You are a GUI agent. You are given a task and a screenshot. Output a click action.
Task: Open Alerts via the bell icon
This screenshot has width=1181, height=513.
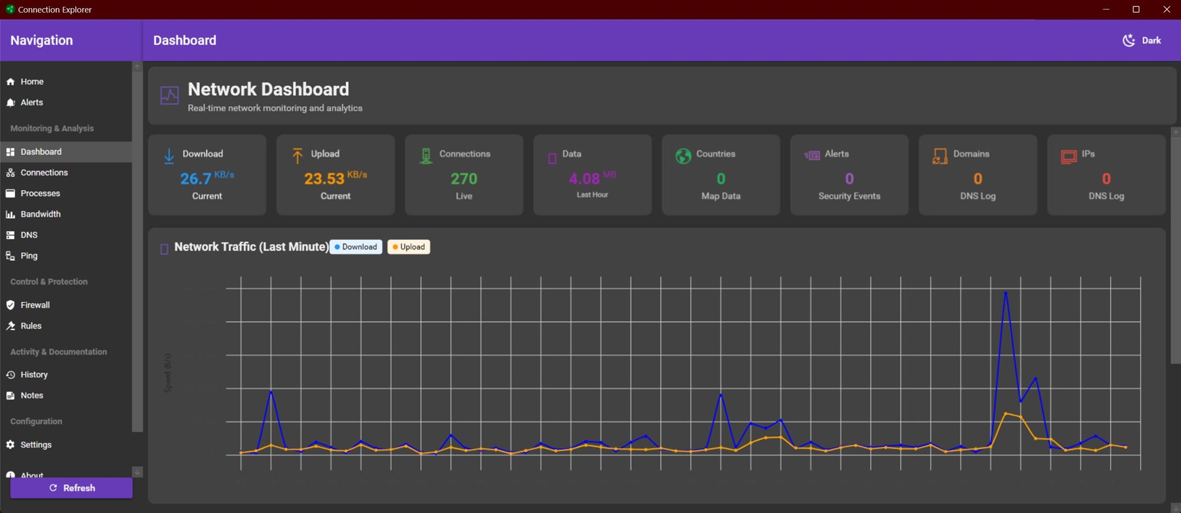click(10, 103)
